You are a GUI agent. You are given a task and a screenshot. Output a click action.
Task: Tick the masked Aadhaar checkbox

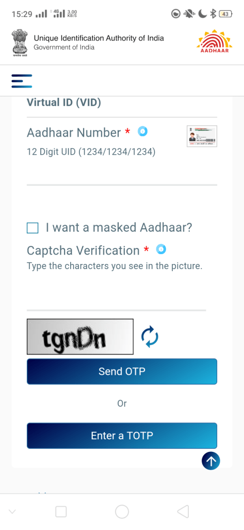pyautogui.click(x=32, y=228)
